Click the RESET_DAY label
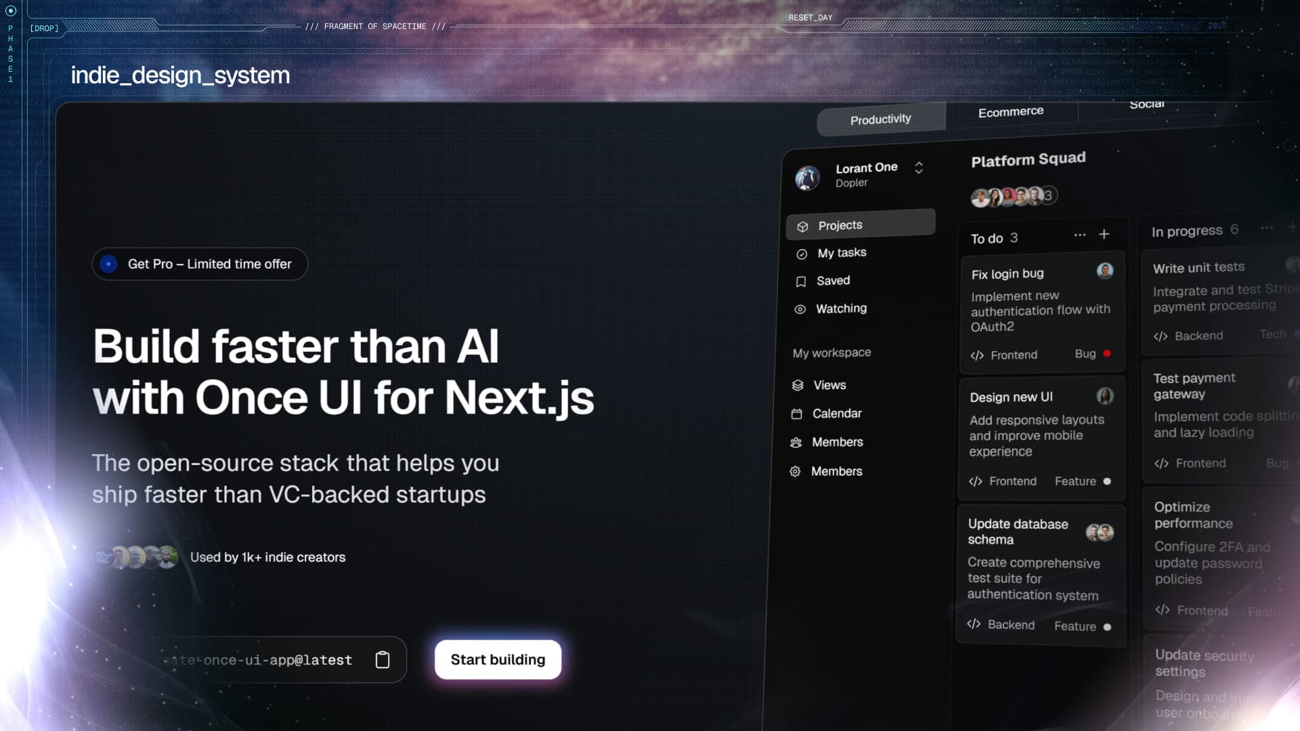This screenshot has width=1300, height=731. point(810,18)
